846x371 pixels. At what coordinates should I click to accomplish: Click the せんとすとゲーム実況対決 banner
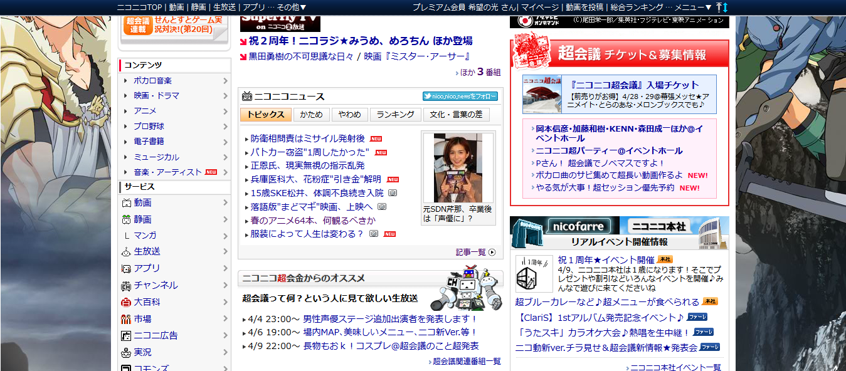coord(175,29)
